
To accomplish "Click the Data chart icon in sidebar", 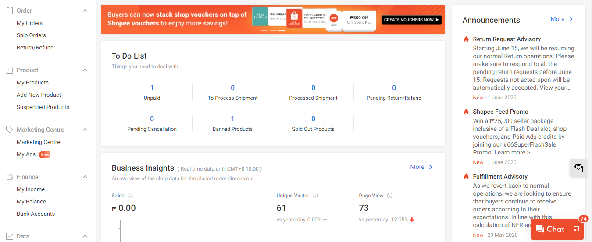I will point(10,236).
